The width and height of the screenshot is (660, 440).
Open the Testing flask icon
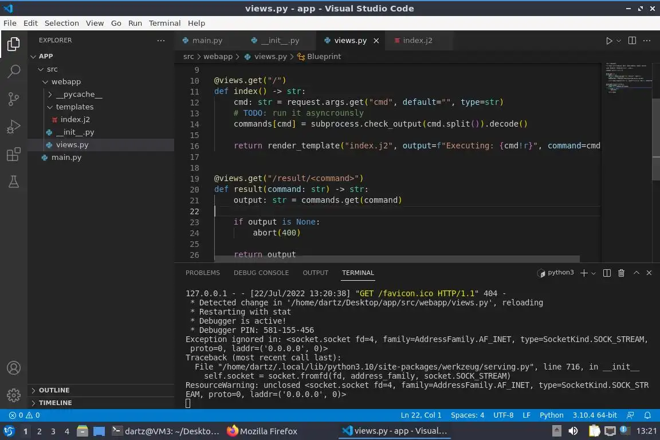14,182
